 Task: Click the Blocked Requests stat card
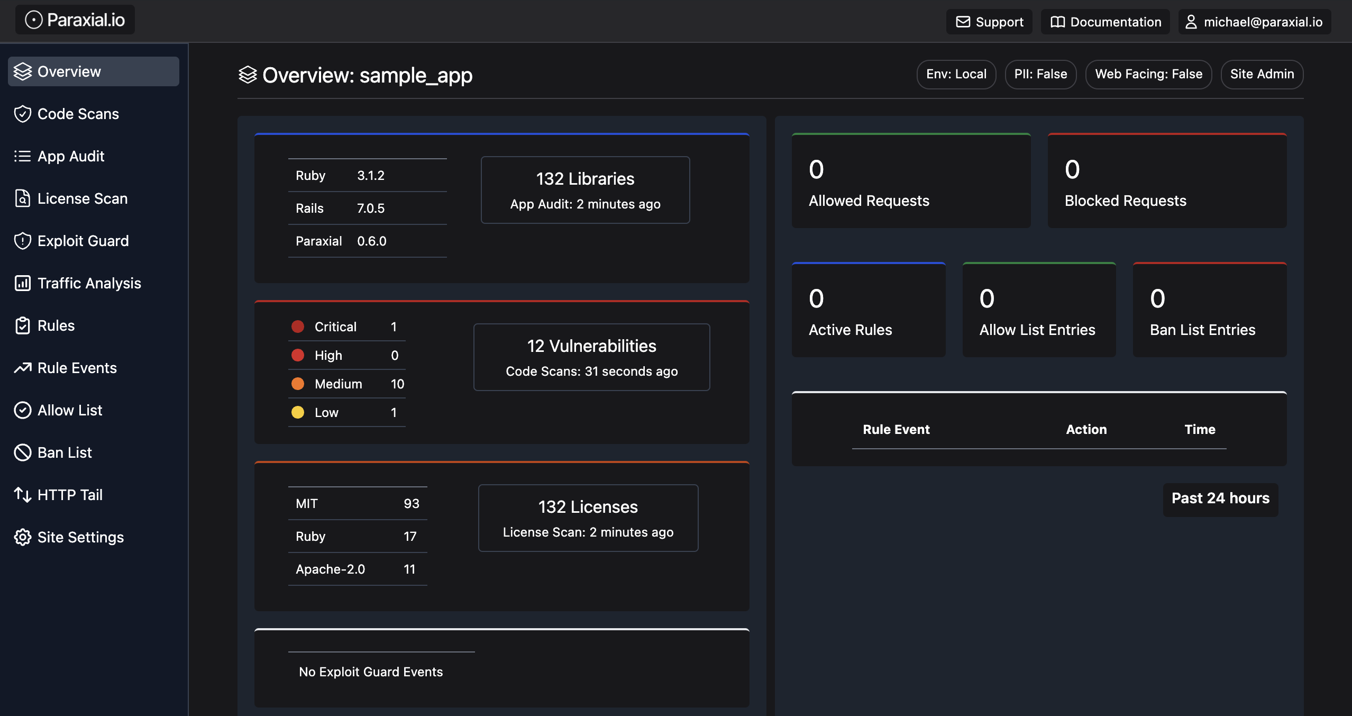click(x=1167, y=180)
